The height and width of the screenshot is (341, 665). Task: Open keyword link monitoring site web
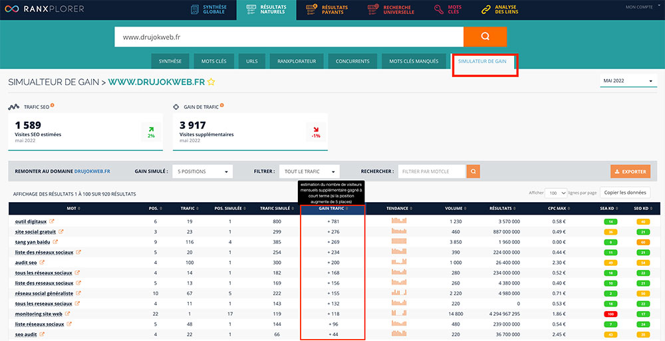(x=39, y=314)
